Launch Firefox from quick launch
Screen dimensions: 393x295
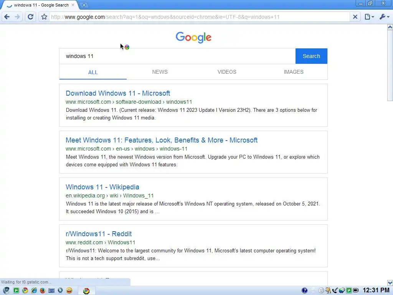43,290
